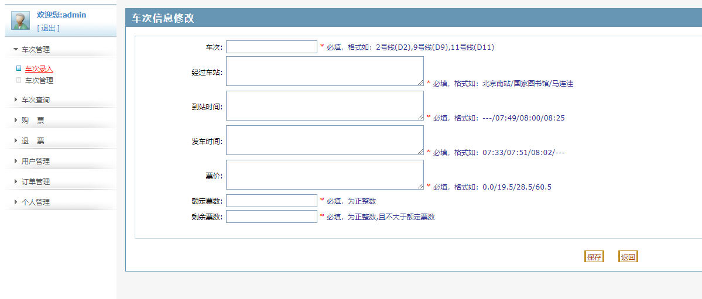Viewport: 702px width, 299px height.
Task: Click the 票价: field label
Action: [214, 176]
